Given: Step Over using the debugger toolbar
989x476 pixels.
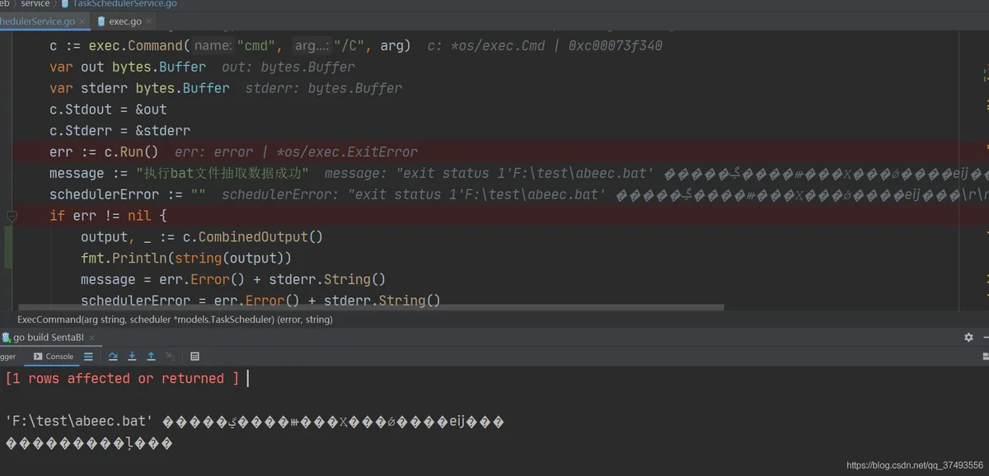Looking at the screenshot, I should pos(113,357).
